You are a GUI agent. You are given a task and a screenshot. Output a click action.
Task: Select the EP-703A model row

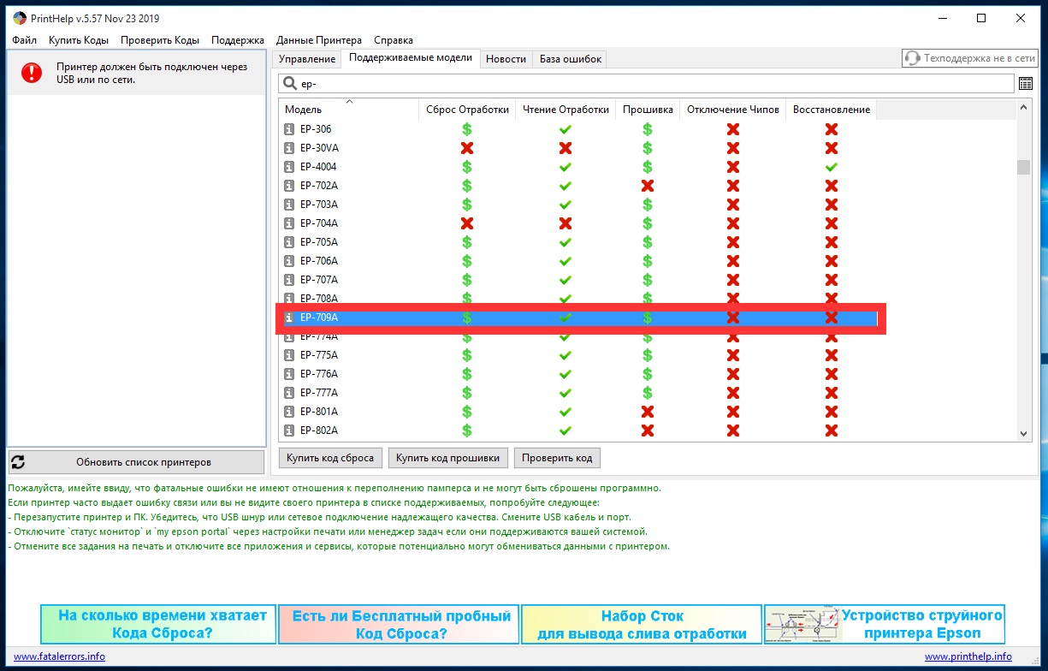578,205
